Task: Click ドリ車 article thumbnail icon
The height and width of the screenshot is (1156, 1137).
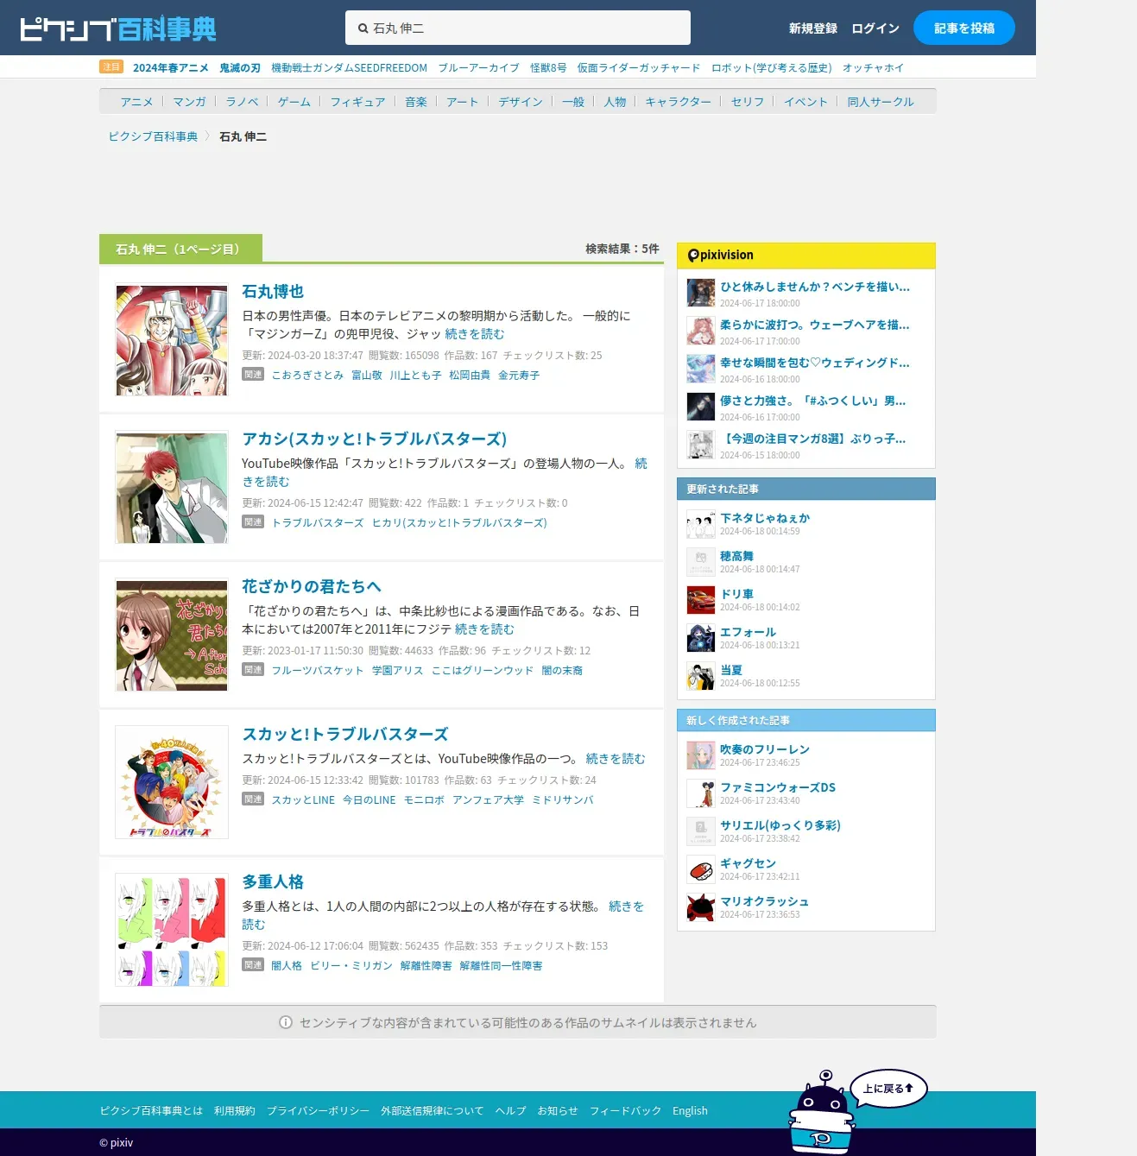Action: coord(700,600)
